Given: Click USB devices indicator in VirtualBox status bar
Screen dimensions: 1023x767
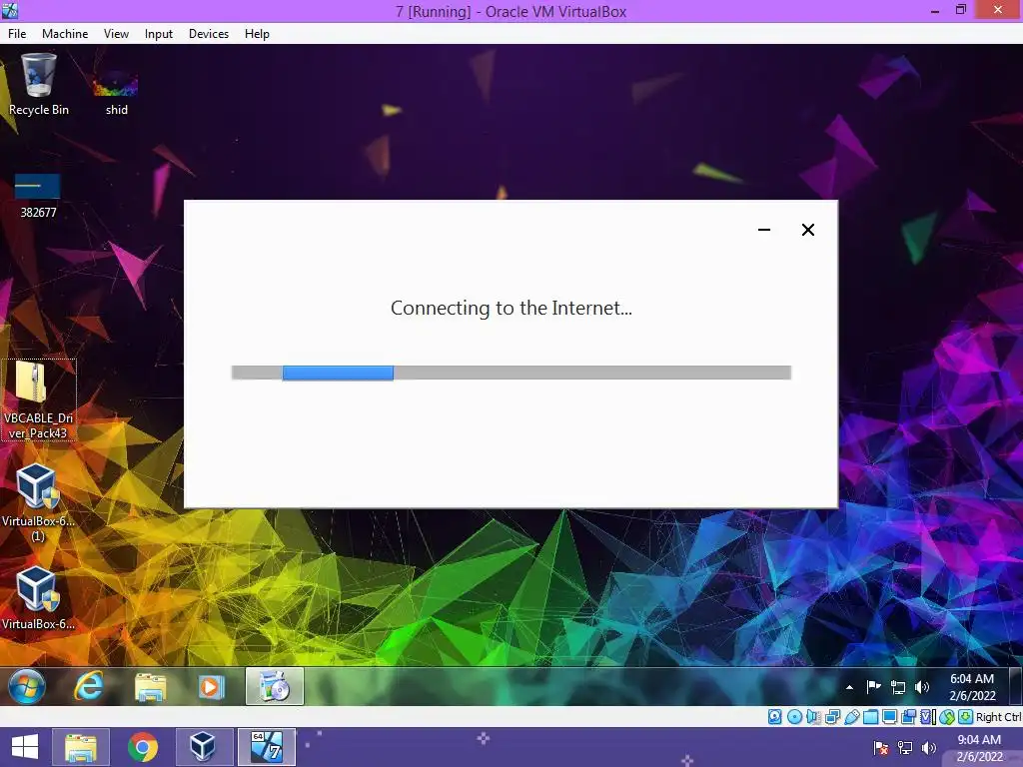Looking at the screenshot, I should (x=851, y=717).
